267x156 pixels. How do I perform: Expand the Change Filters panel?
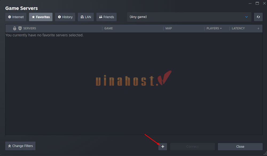coord(20,146)
